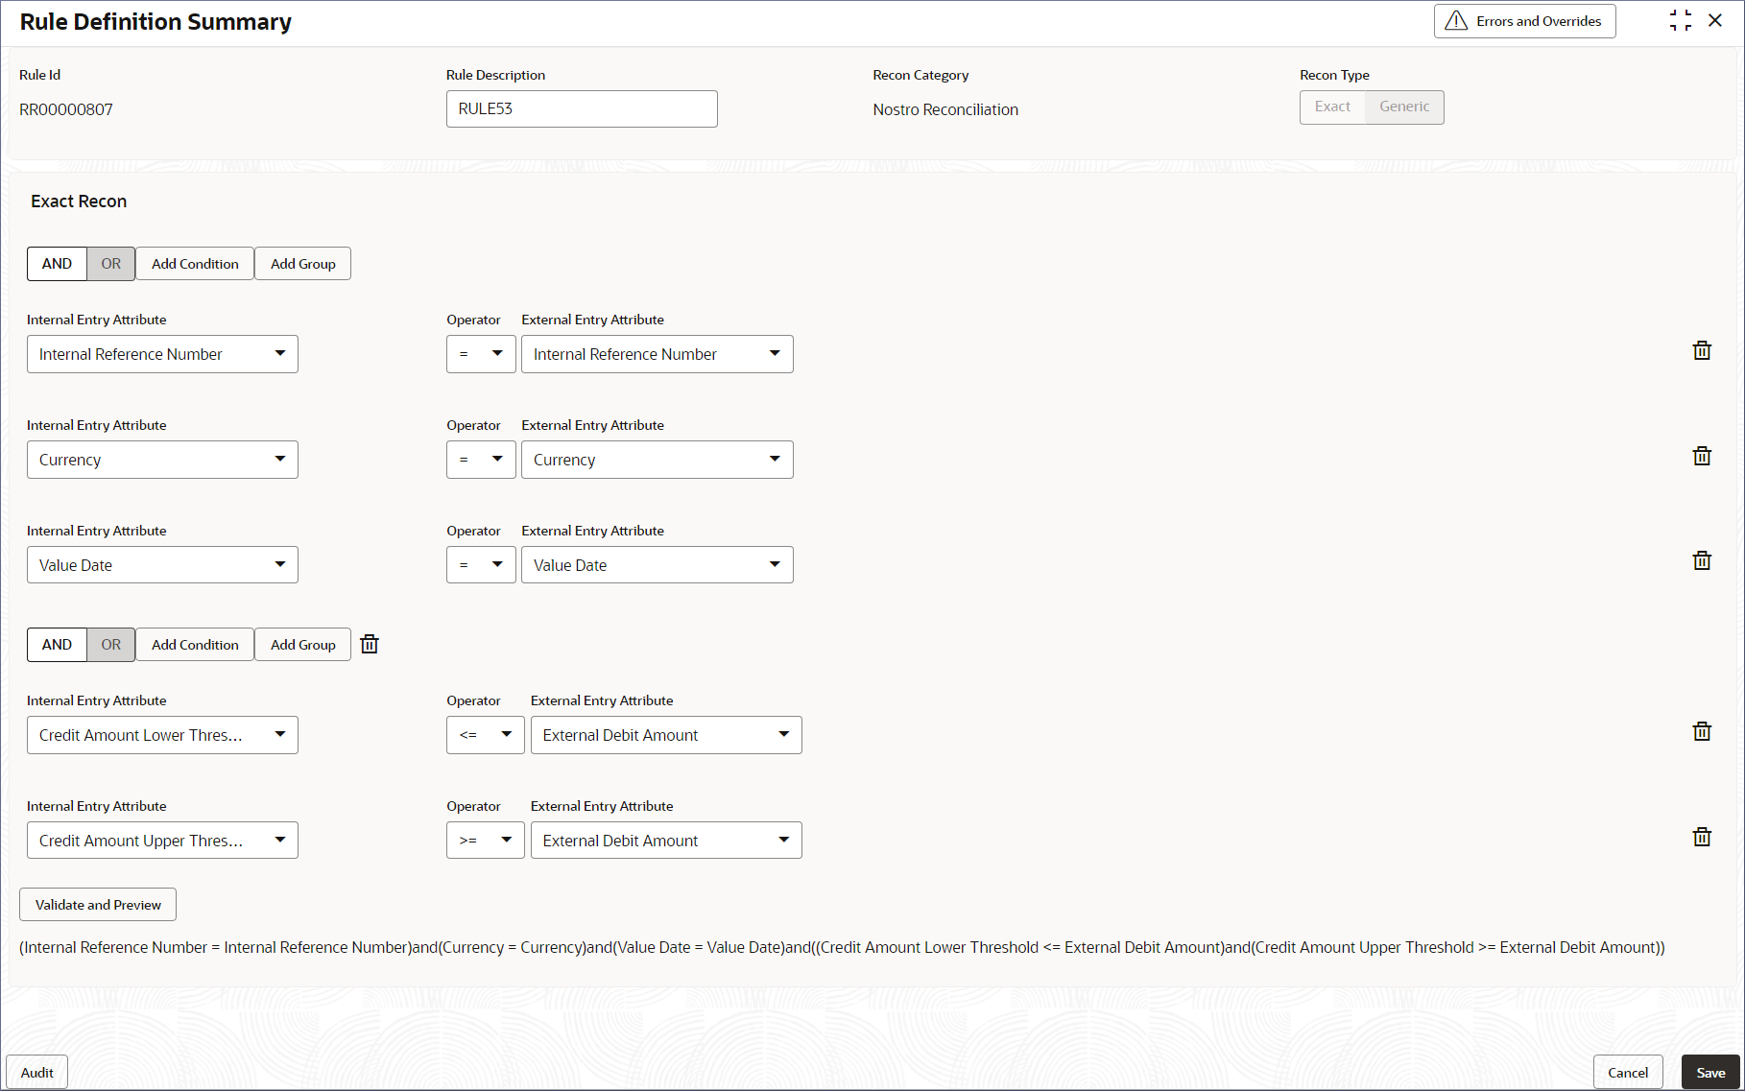Click Validate and Preview
The width and height of the screenshot is (1745, 1091).
tap(98, 905)
